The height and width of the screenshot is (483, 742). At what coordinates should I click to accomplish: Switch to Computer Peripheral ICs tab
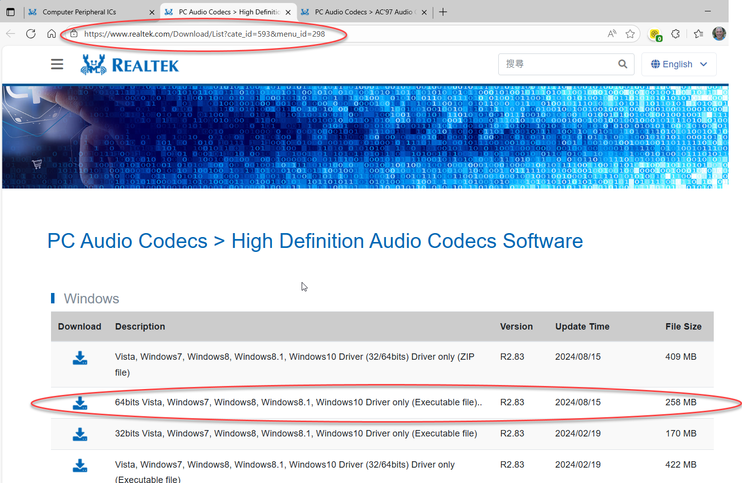pos(92,12)
